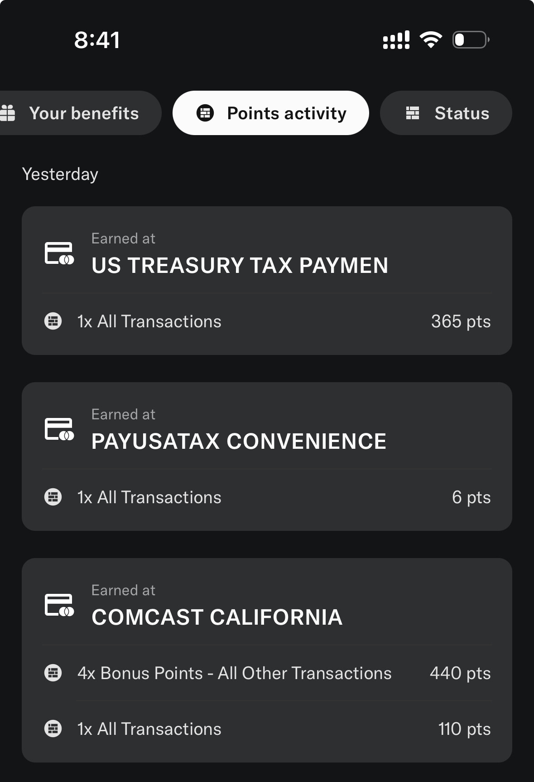Tap the card icon for US Treasury Tax

coord(59,253)
